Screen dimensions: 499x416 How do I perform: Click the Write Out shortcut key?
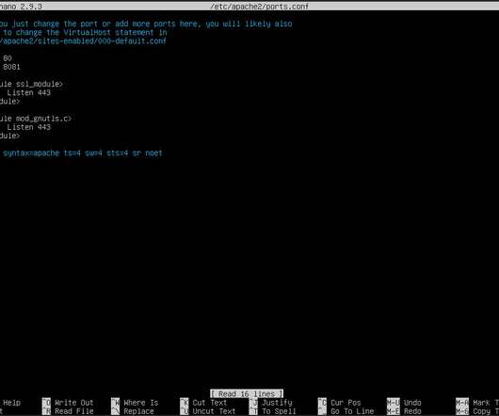click(x=46, y=403)
